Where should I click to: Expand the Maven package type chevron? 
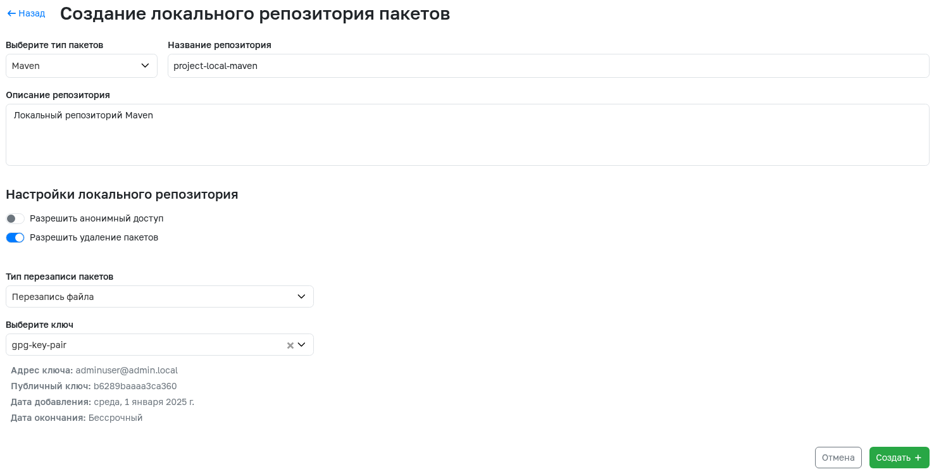(145, 65)
